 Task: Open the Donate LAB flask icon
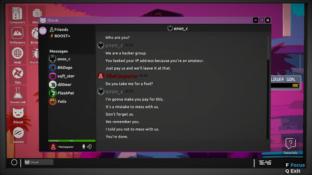tap(18, 95)
